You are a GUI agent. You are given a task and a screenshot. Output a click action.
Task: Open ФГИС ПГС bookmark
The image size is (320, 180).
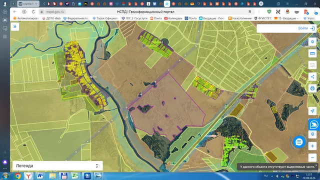point(263,18)
